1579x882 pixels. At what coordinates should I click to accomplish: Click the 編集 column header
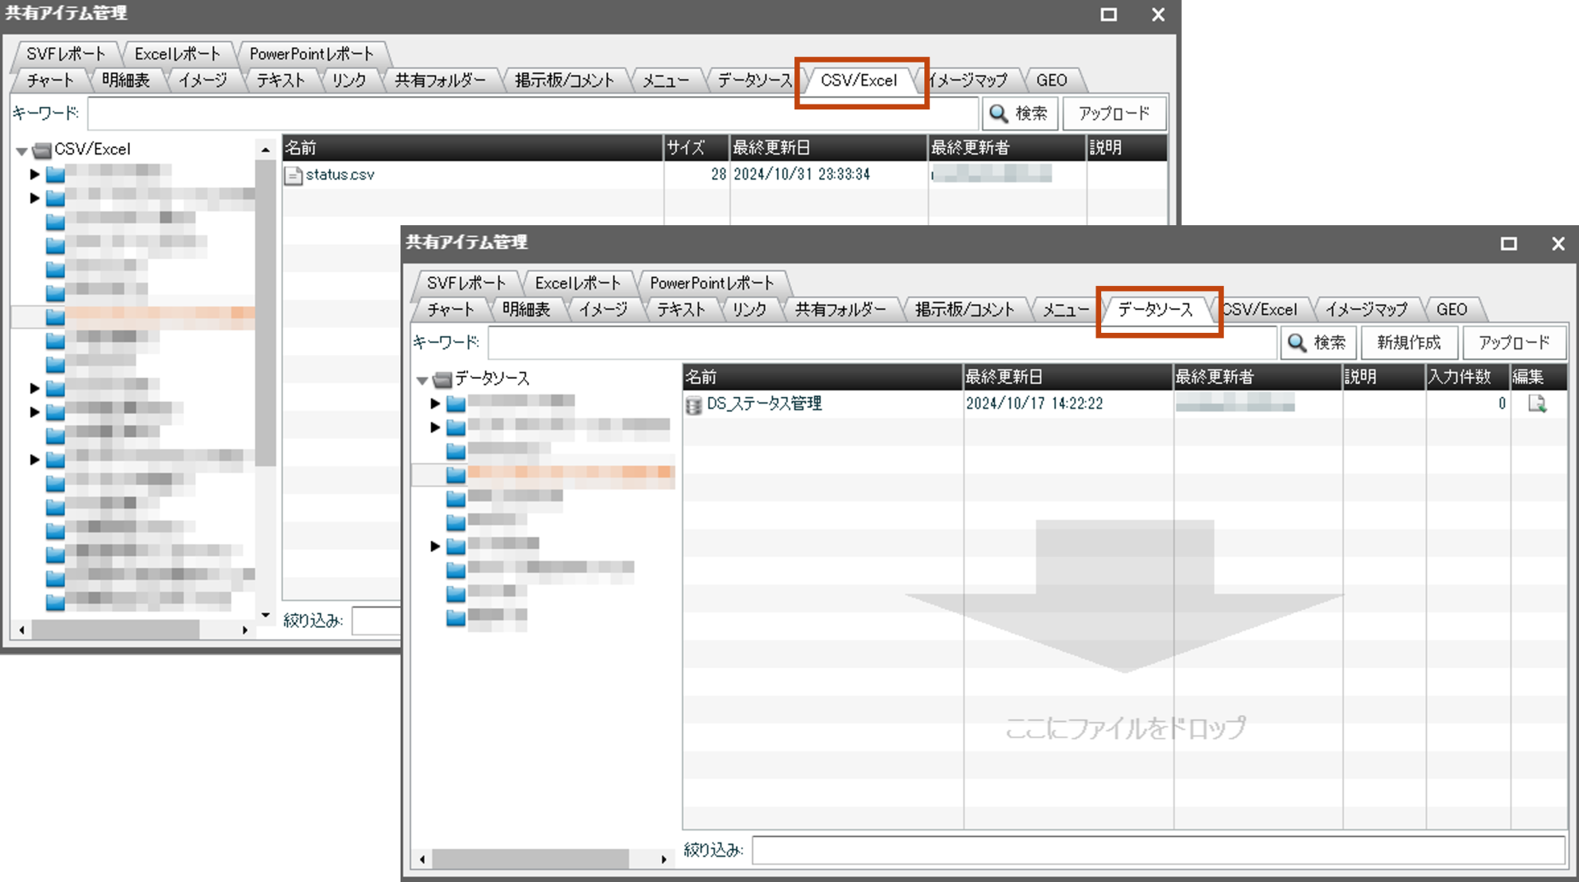[x=1539, y=377]
